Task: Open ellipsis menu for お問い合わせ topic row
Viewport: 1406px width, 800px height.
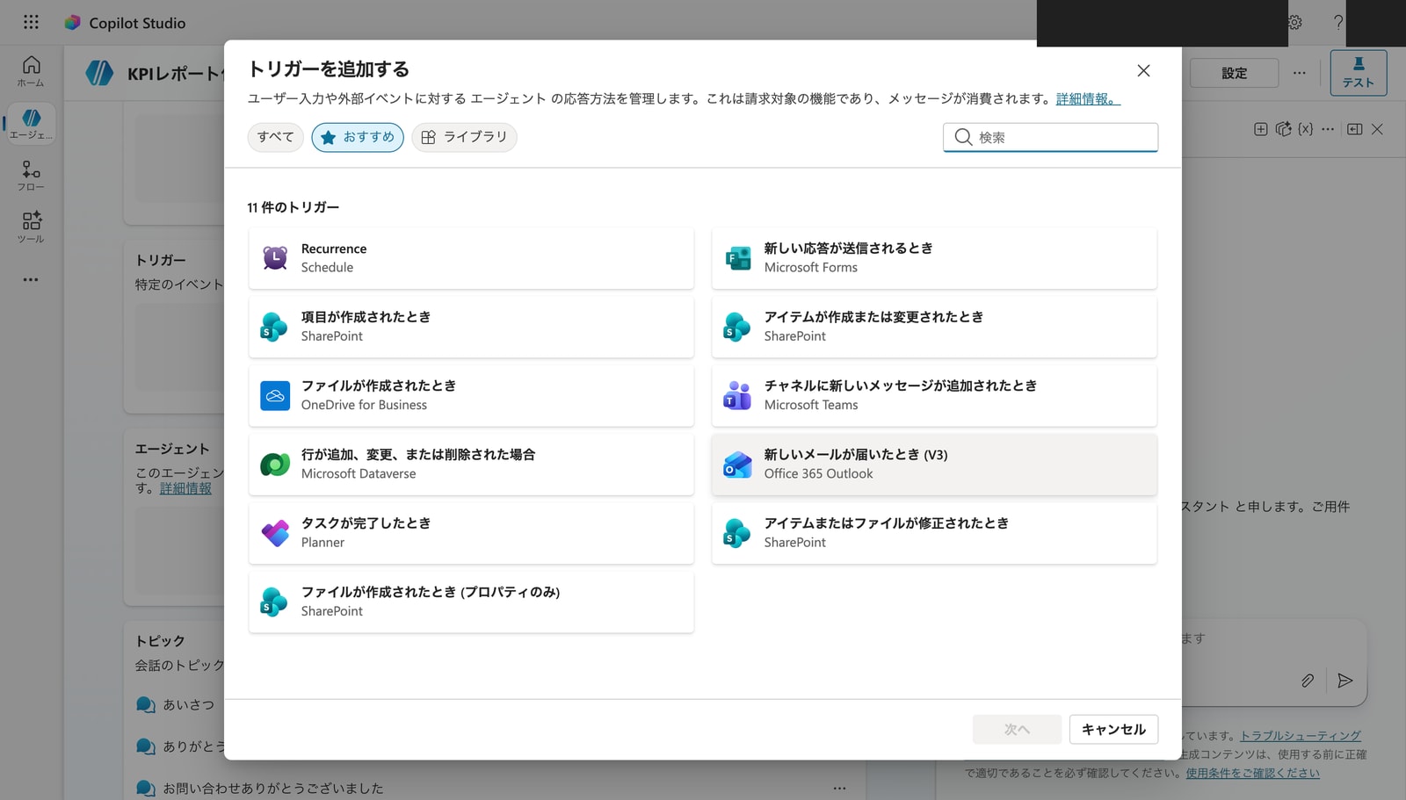Action: click(x=839, y=789)
